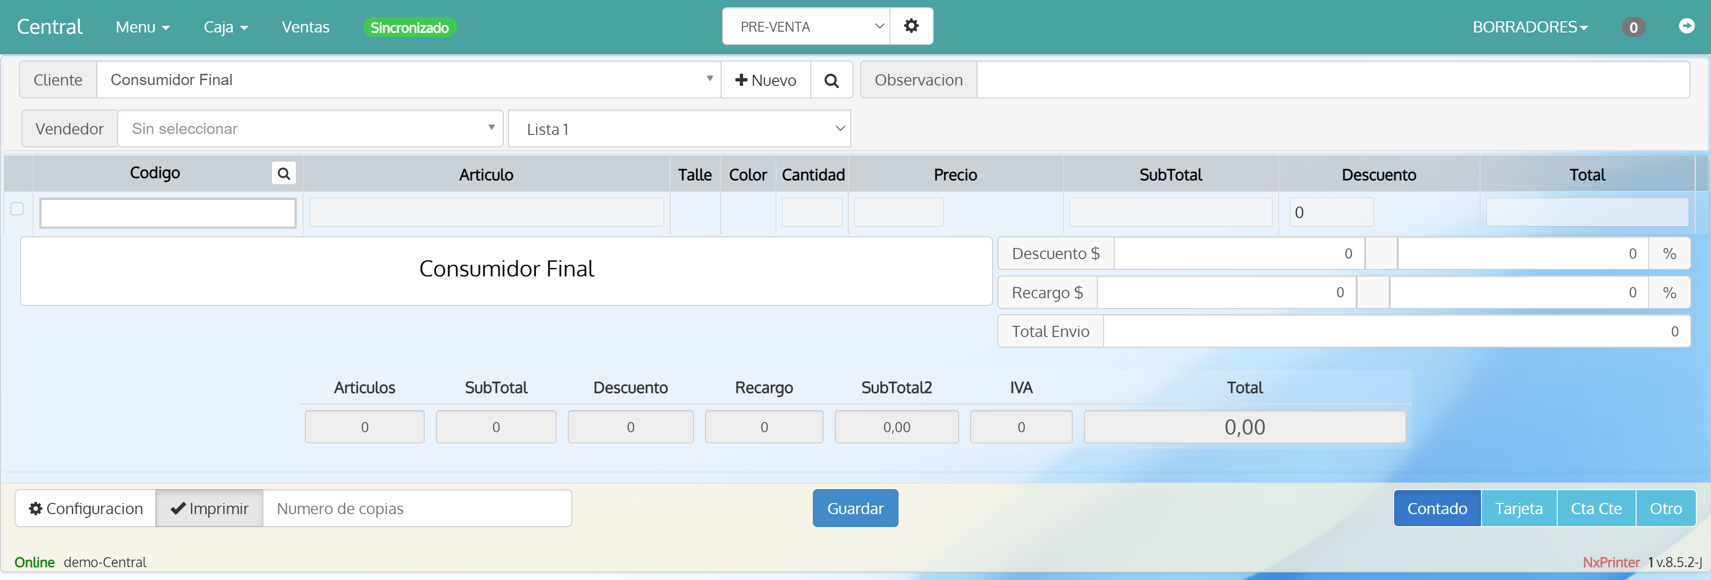Screen dimensions: 1711x580
Task: Click the Sincronizado status badge
Action: point(409,27)
